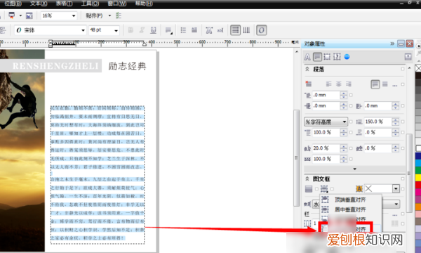Open the options icon beside 贴齐
The height and width of the screenshot is (253, 421).
point(119,15)
